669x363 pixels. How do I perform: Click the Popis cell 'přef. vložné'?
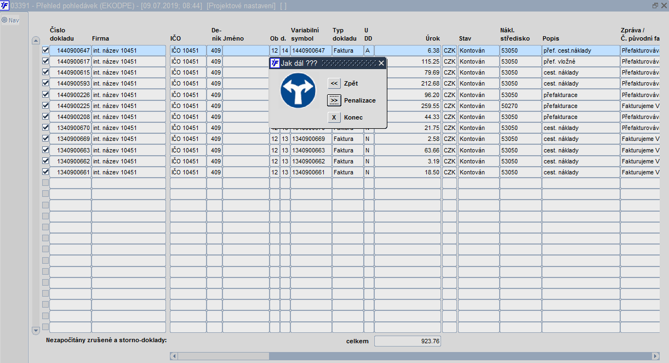pos(581,61)
